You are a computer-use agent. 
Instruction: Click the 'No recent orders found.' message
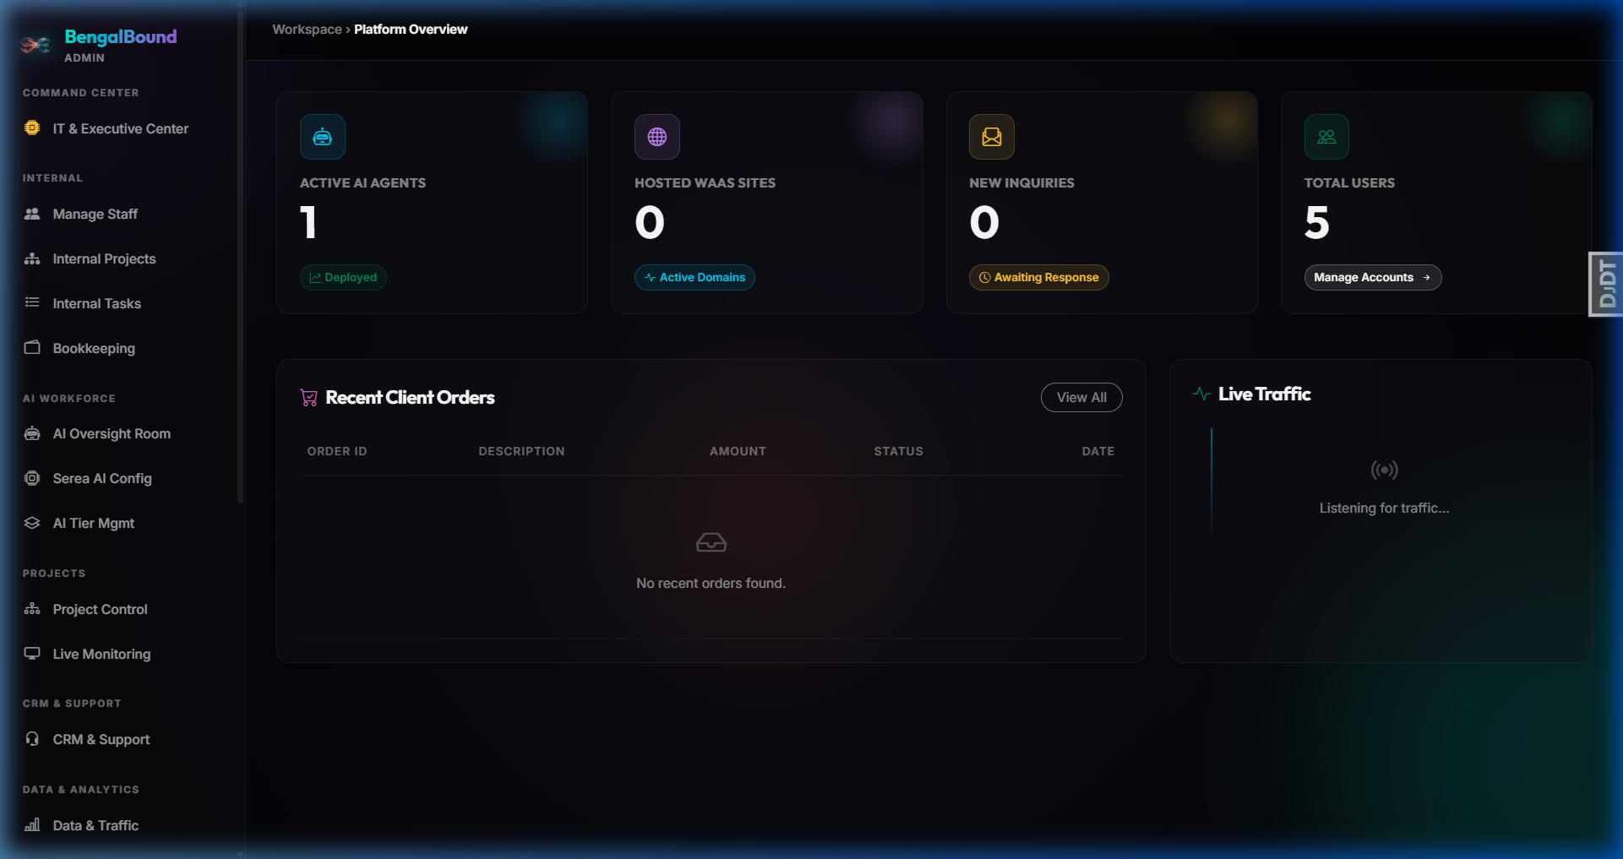tap(711, 584)
